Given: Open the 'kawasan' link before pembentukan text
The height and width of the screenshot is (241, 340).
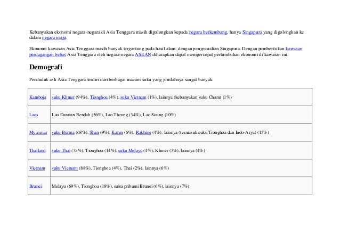Looking at the screenshot, I should tap(294, 49).
